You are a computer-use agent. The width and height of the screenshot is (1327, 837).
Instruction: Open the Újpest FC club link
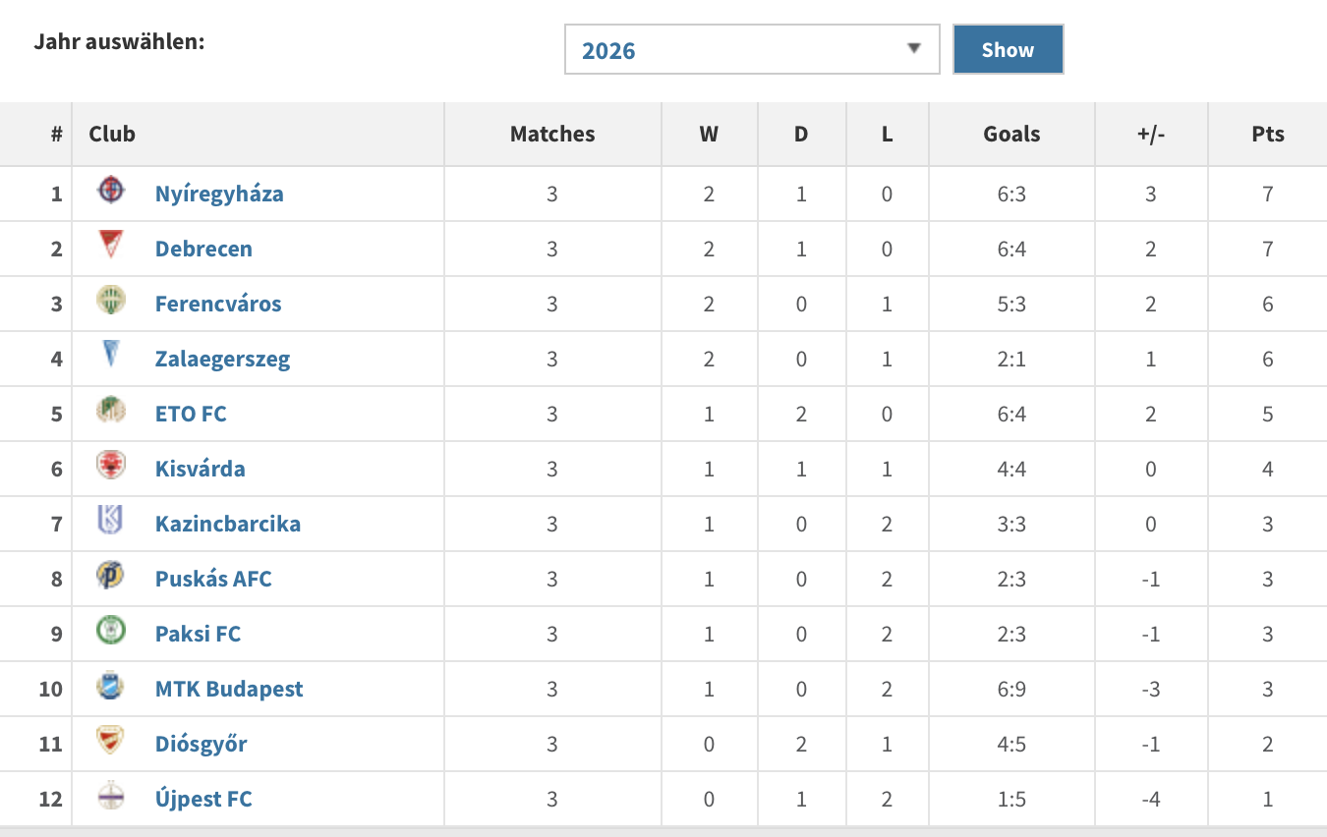pos(203,799)
